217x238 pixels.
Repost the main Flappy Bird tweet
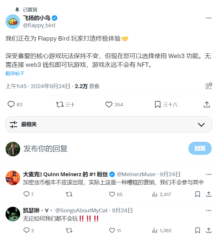pos(60,105)
